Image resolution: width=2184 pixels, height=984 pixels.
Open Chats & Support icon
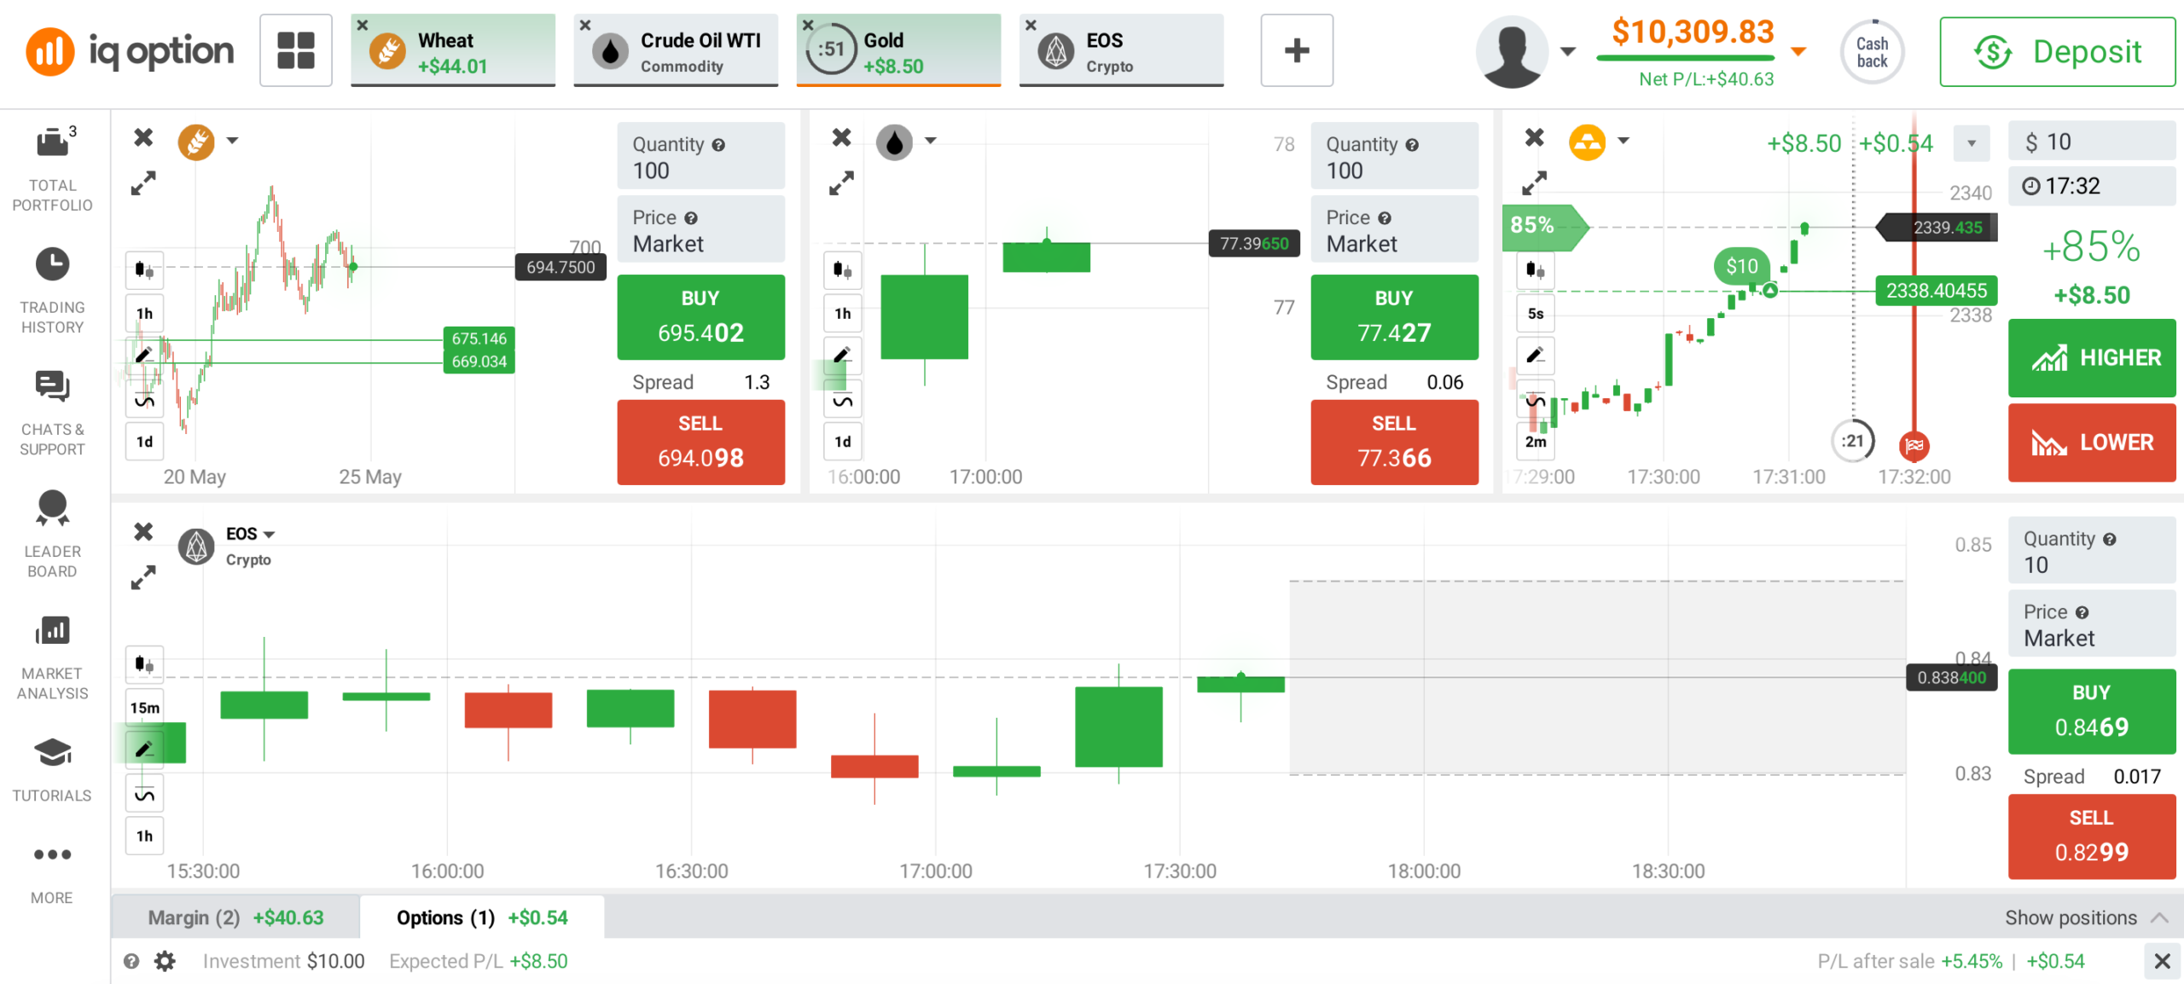click(x=52, y=387)
